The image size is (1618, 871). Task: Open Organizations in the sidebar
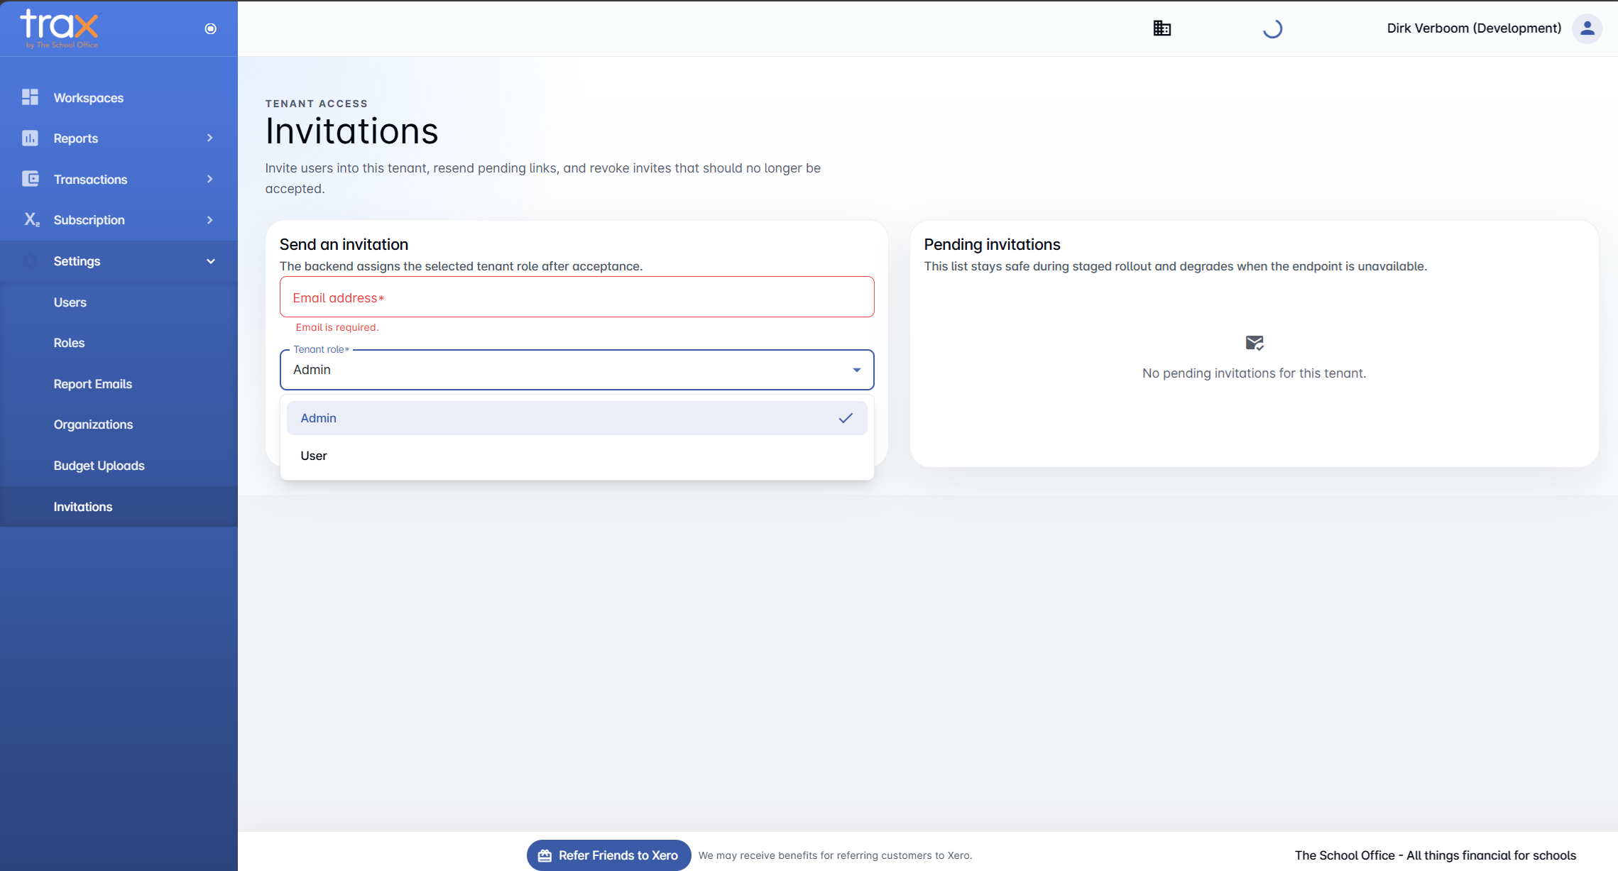tap(119, 424)
